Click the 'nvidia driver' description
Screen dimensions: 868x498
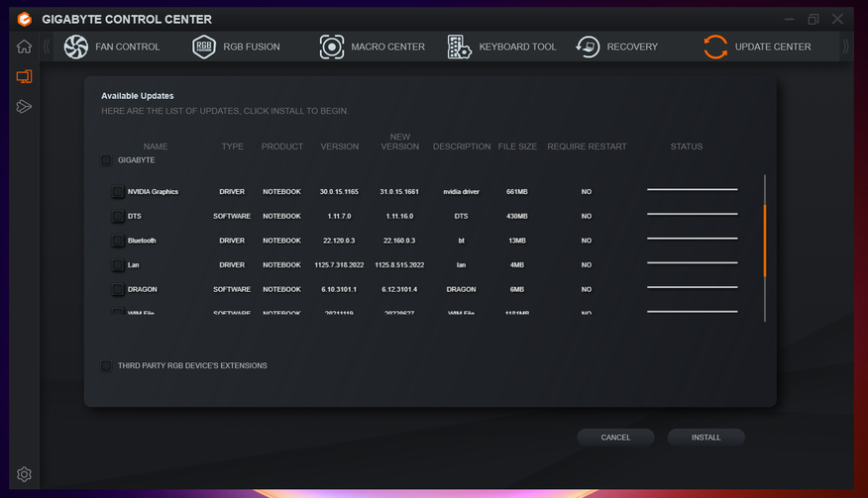(x=461, y=191)
